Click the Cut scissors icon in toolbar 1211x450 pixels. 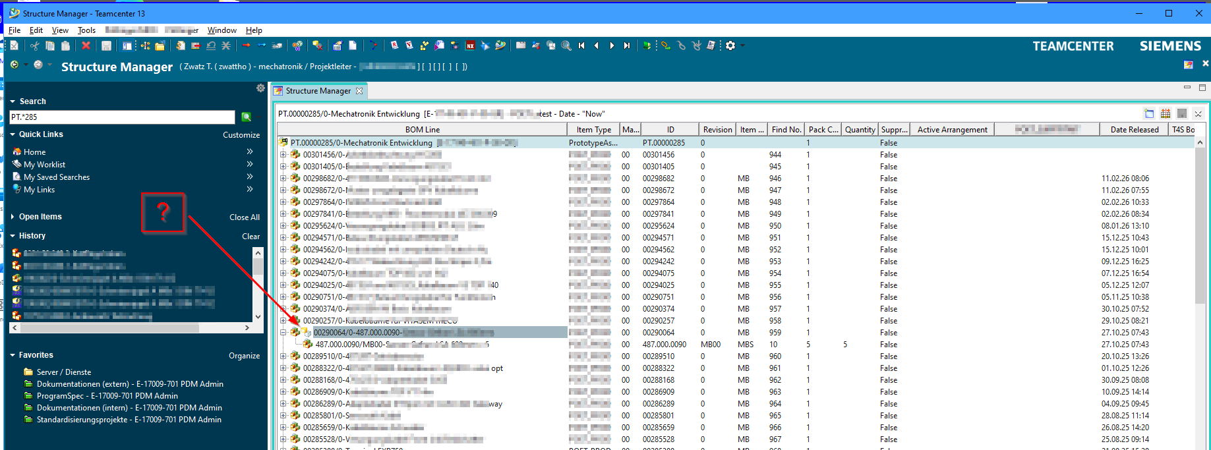click(x=34, y=45)
